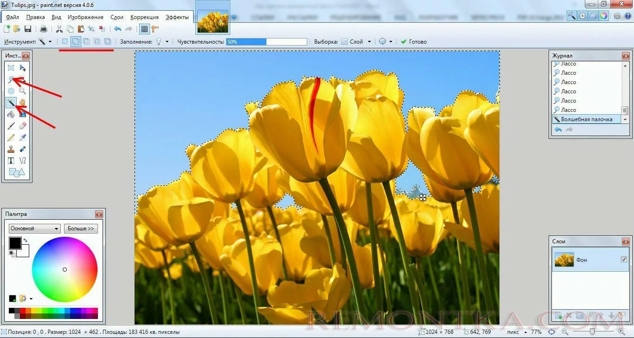Toggle the pixel grid display
The image size is (634, 338).
click(144, 29)
